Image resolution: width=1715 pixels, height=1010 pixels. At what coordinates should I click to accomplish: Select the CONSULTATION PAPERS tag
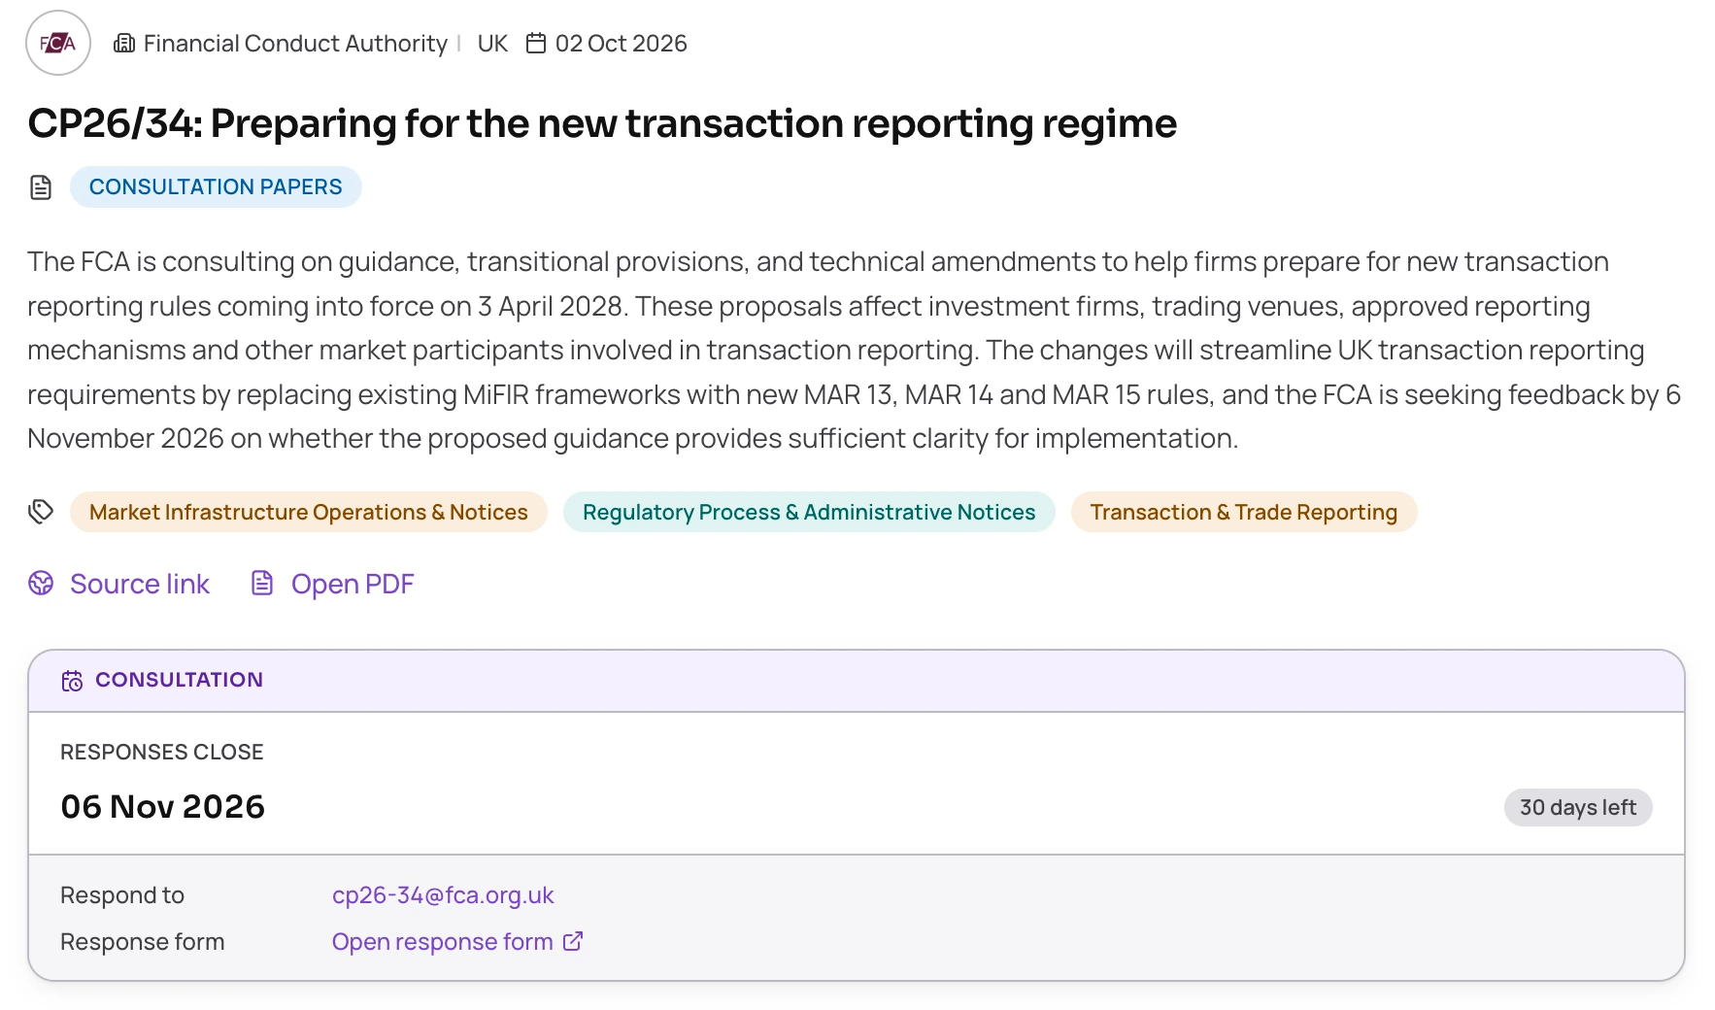(x=216, y=186)
